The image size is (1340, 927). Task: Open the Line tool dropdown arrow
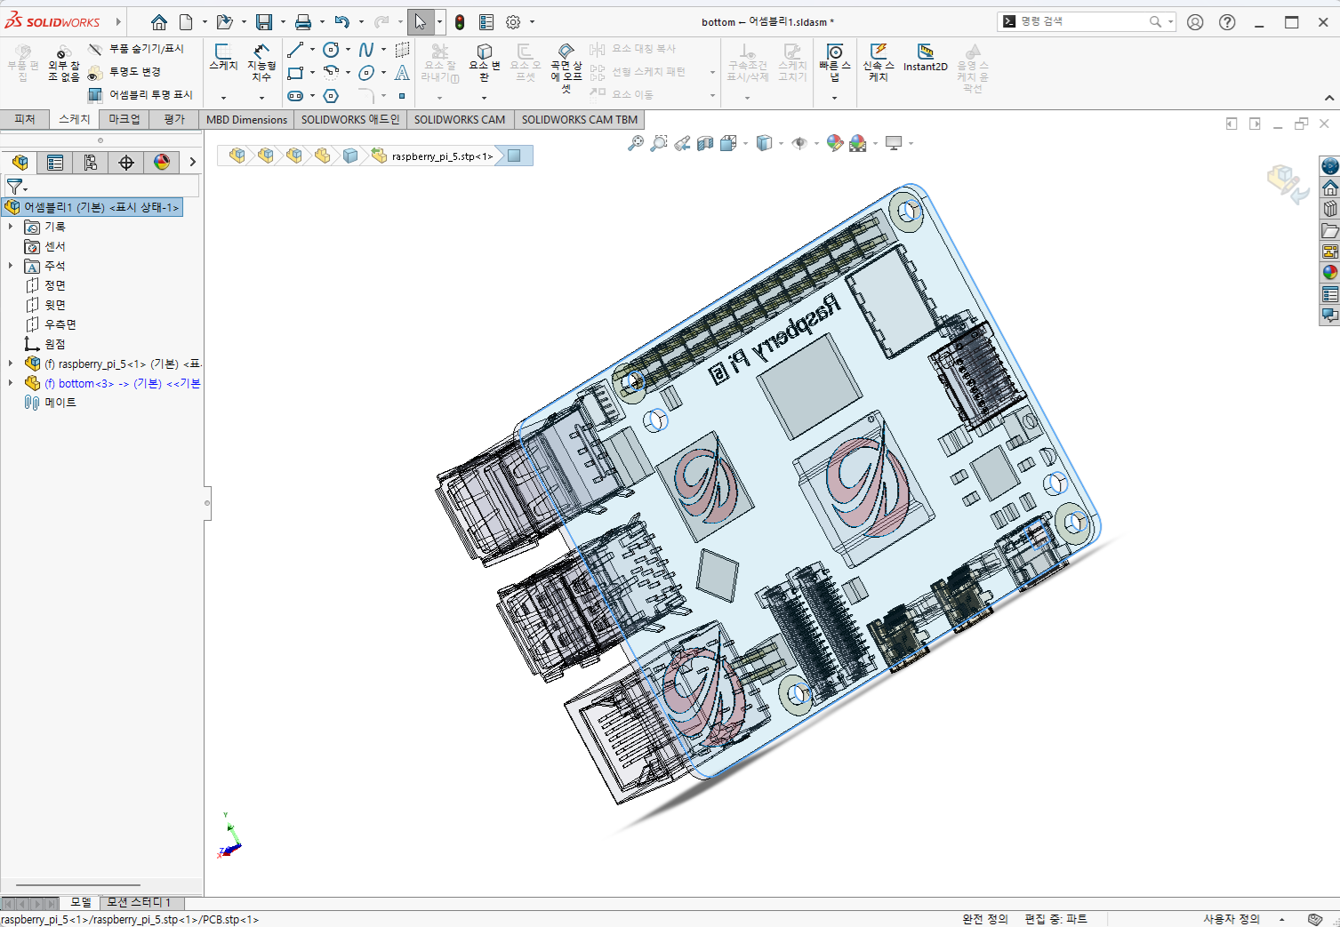312,50
